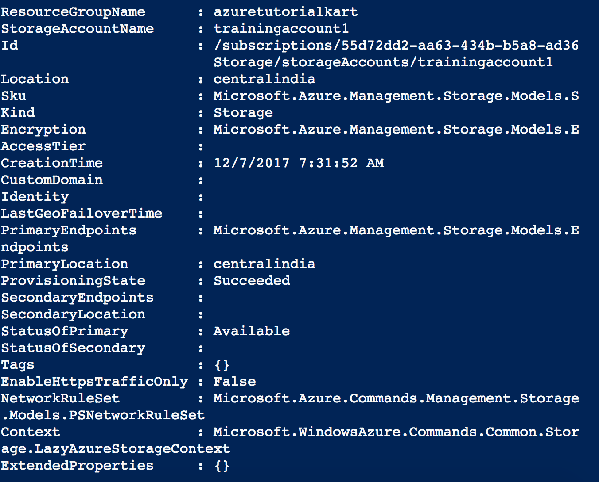
Task: Click the Sku property label
Action: [x=14, y=96]
